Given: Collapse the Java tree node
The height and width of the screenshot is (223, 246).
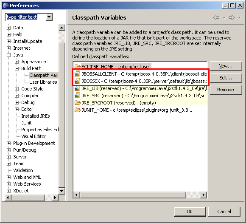Looking at the screenshot, I should click(8, 55).
